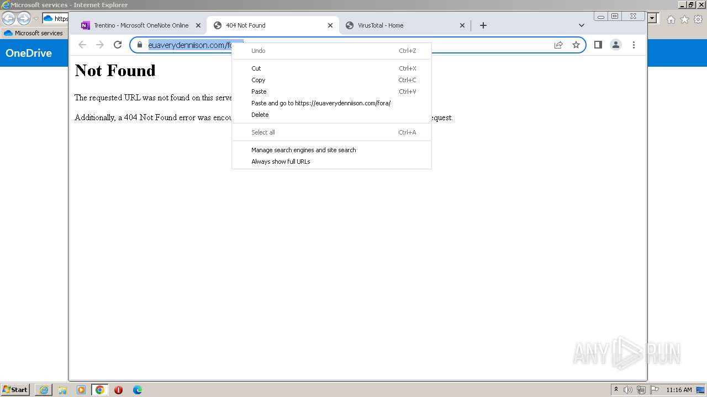707x397 pixels.
Task: Close the Trentino OneNote tab
Action: [198, 25]
